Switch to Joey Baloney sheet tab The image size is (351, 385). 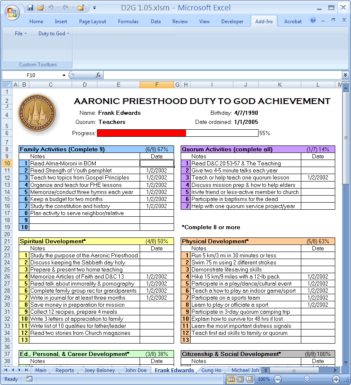click(99, 370)
